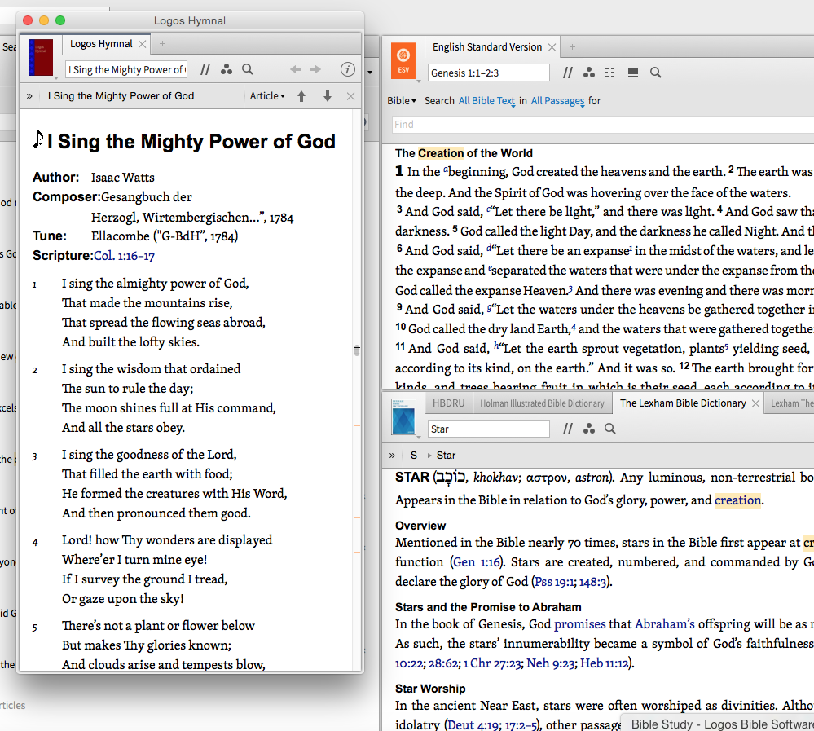Viewport: 814px width, 731px height.
Task: Open the Heb 11:12 reference link
Action: pyautogui.click(x=605, y=663)
